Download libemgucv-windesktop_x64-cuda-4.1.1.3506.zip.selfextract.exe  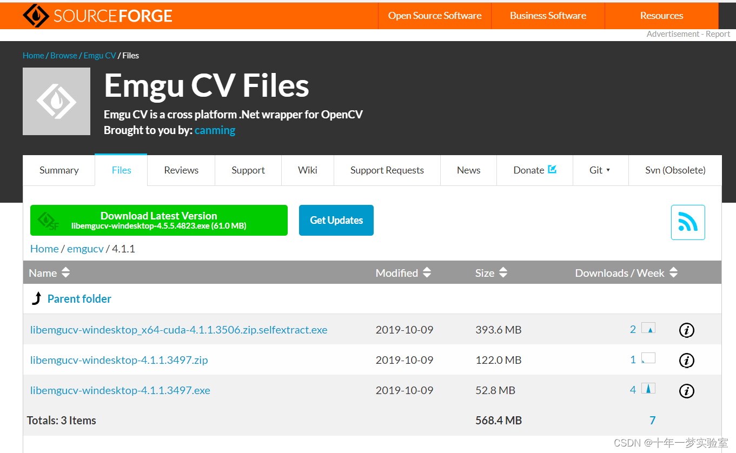(x=179, y=330)
